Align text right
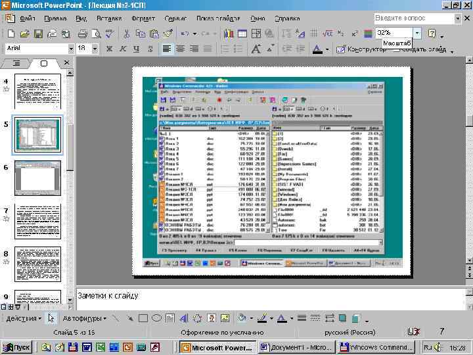This screenshot has width=473, height=355. coord(194,49)
